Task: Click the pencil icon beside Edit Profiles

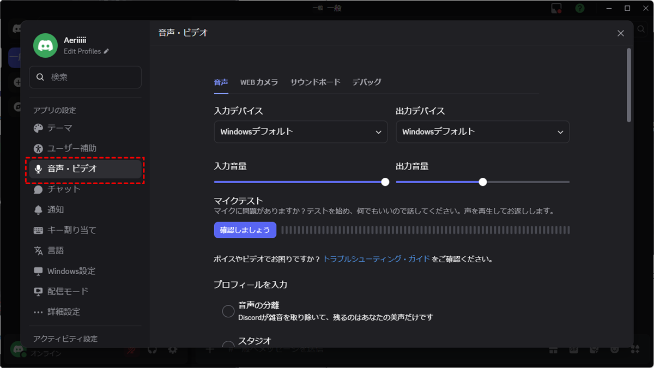Action: [x=106, y=51]
